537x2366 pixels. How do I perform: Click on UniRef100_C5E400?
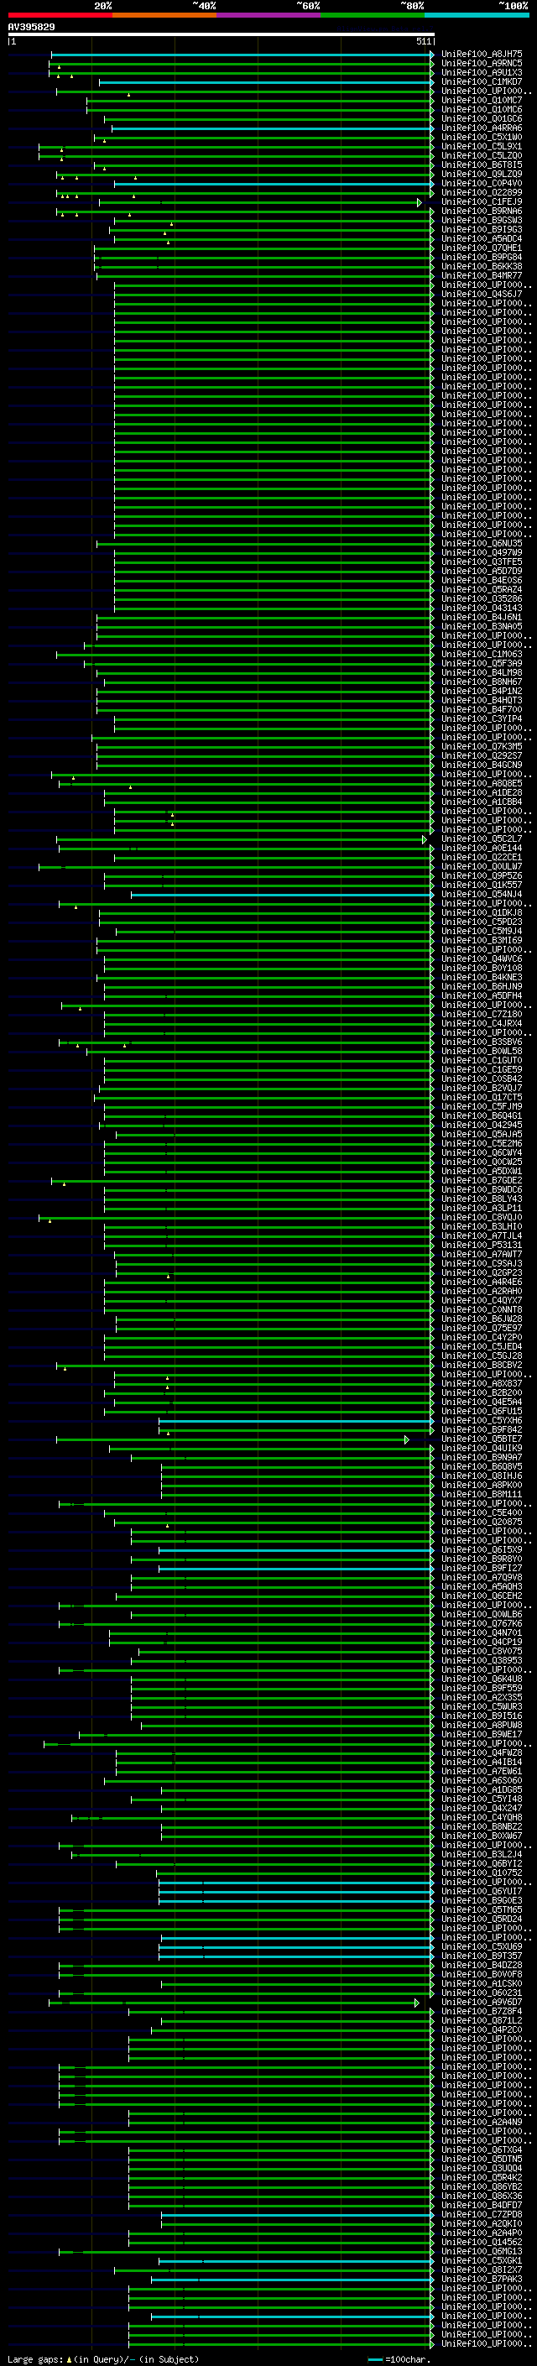pyautogui.click(x=482, y=1512)
